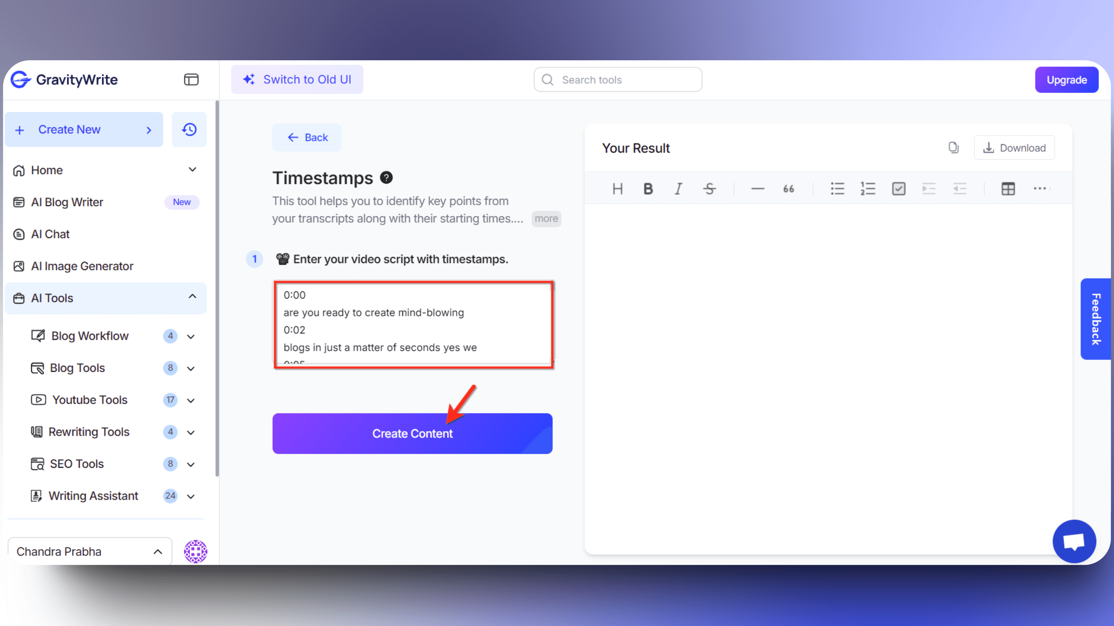Toggle italic text formatting
The image size is (1114, 626).
tap(678, 189)
